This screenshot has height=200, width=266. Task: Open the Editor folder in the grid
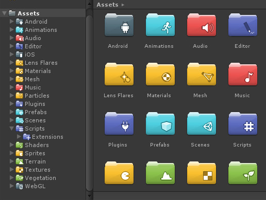coord(243,25)
